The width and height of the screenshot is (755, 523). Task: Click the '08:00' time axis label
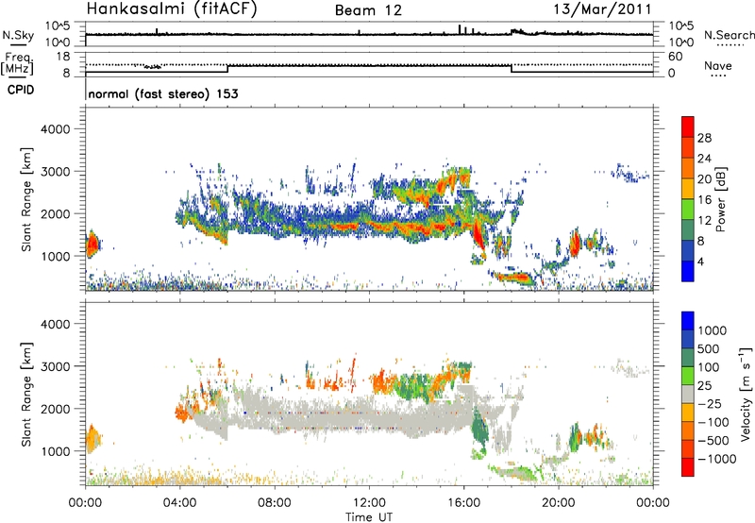tap(275, 503)
